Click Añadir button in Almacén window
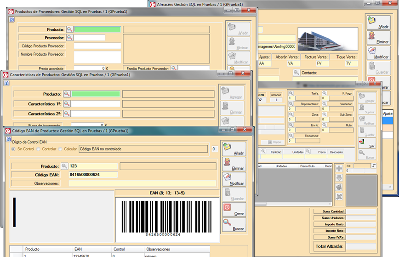The height and width of the screenshot is (257, 399). (x=379, y=23)
